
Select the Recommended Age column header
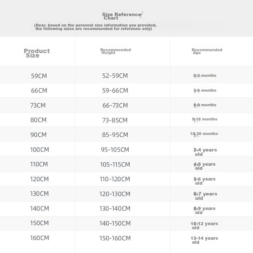click(x=207, y=51)
